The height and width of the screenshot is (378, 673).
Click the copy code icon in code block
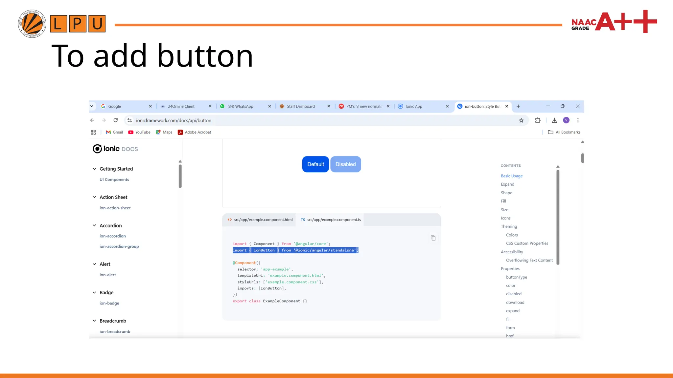click(433, 238)
